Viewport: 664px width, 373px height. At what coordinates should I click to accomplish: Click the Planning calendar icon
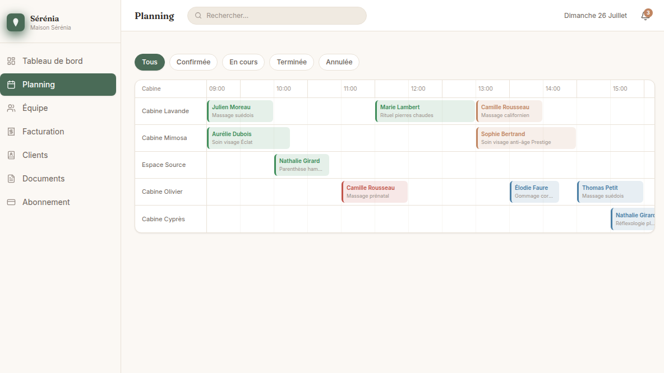(x=11, y=85)
